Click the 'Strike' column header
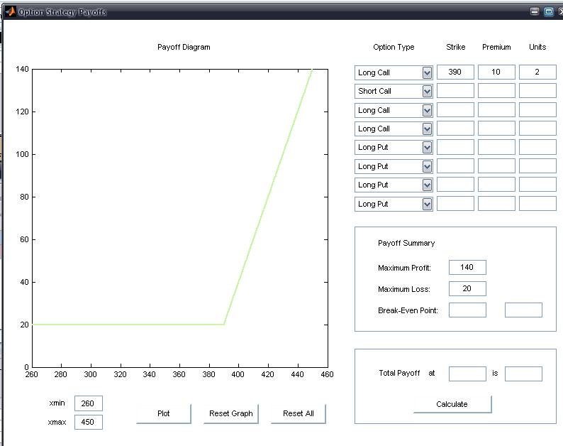Viewport: 563px width, 446px height. tap(456, 47)
